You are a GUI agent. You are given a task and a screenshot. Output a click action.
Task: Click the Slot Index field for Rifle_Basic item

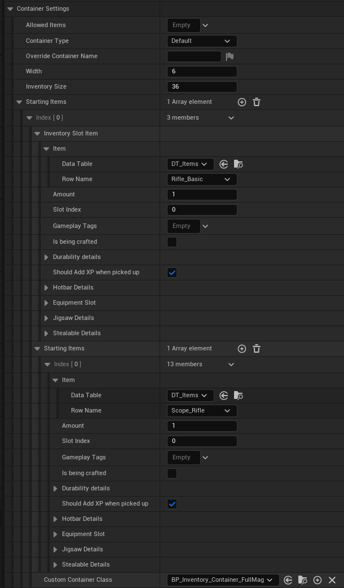202,210
